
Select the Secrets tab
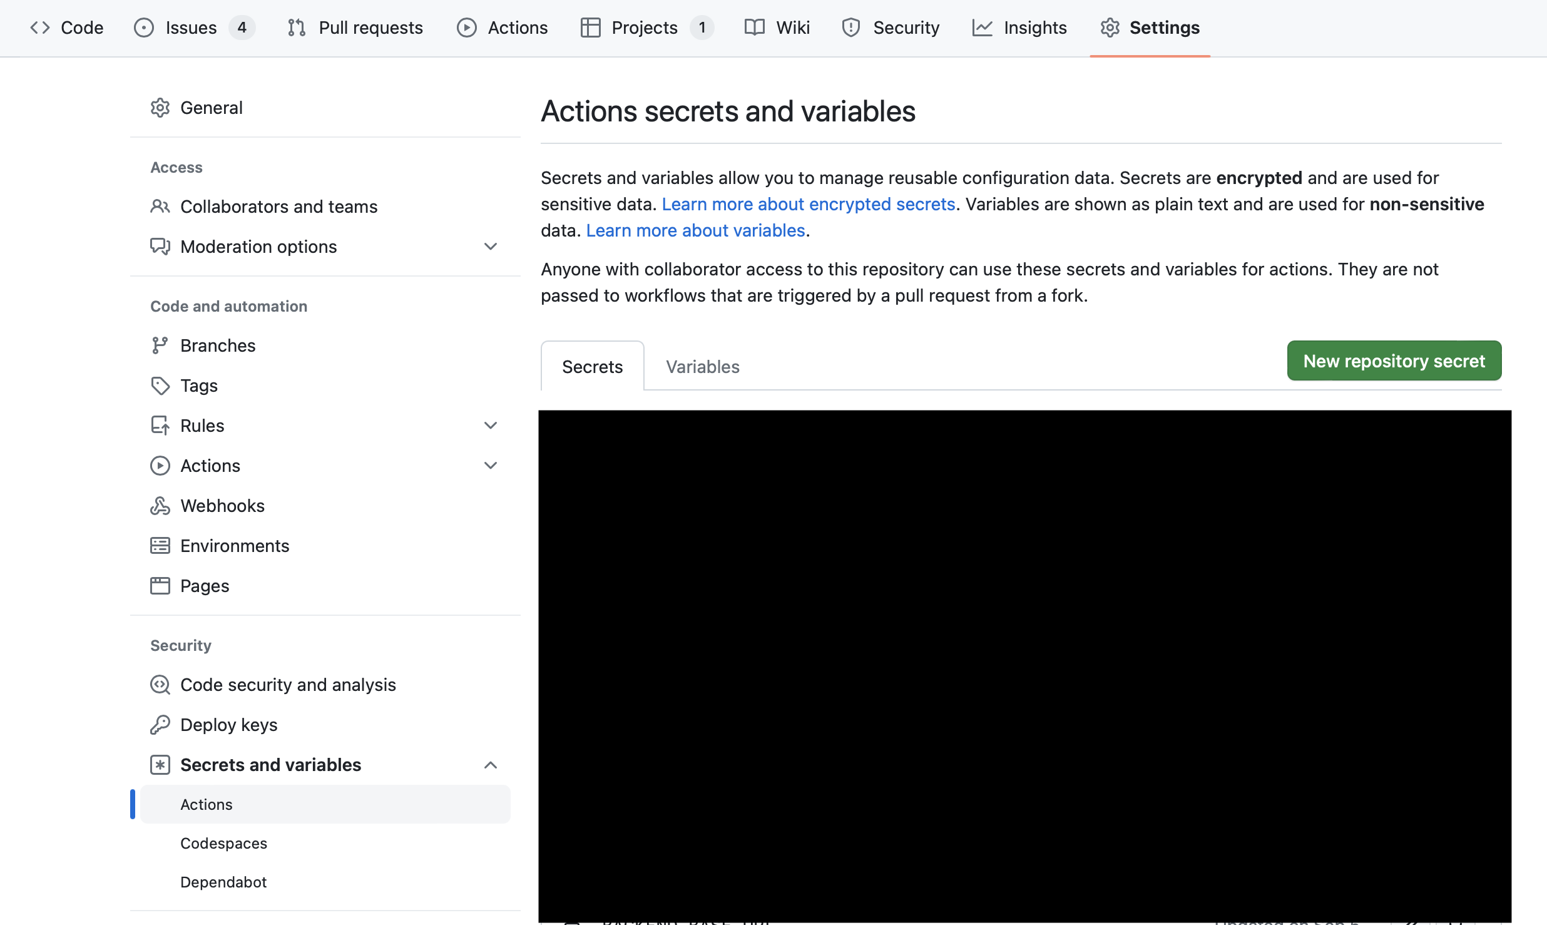point(592,367)
